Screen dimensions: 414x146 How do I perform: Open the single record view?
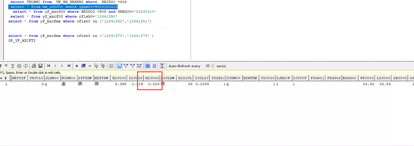(x=111, y=66)
